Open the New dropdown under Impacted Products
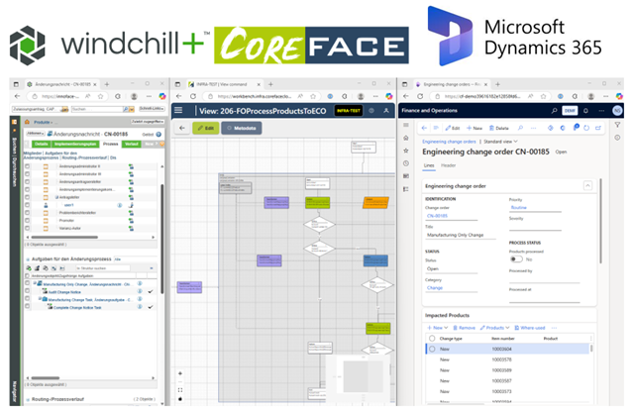This screenshot has width=634, height=411. pyautogui.click(x=438, y=328)
